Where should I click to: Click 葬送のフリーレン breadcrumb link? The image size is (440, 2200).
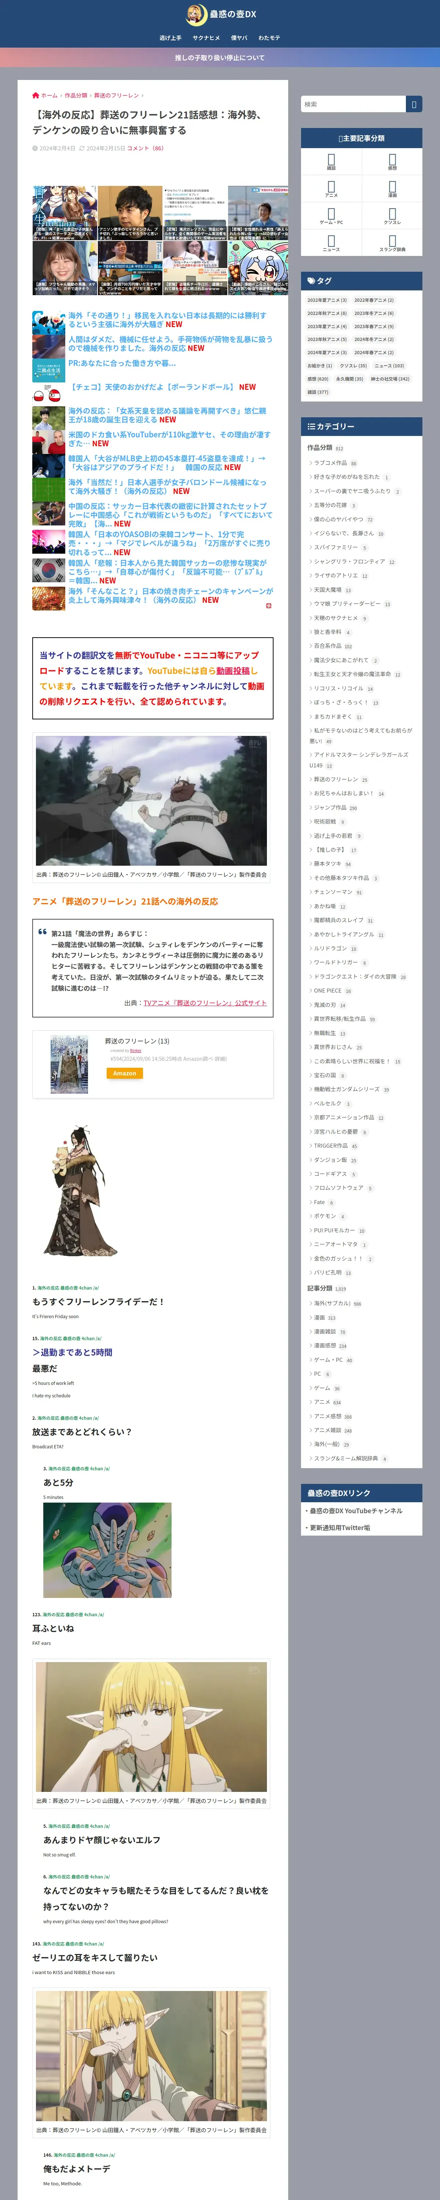point(116,96)
